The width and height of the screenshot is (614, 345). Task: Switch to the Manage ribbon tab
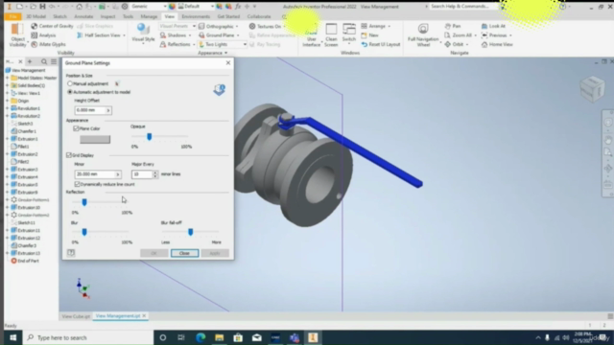click(x=149, y=16)
